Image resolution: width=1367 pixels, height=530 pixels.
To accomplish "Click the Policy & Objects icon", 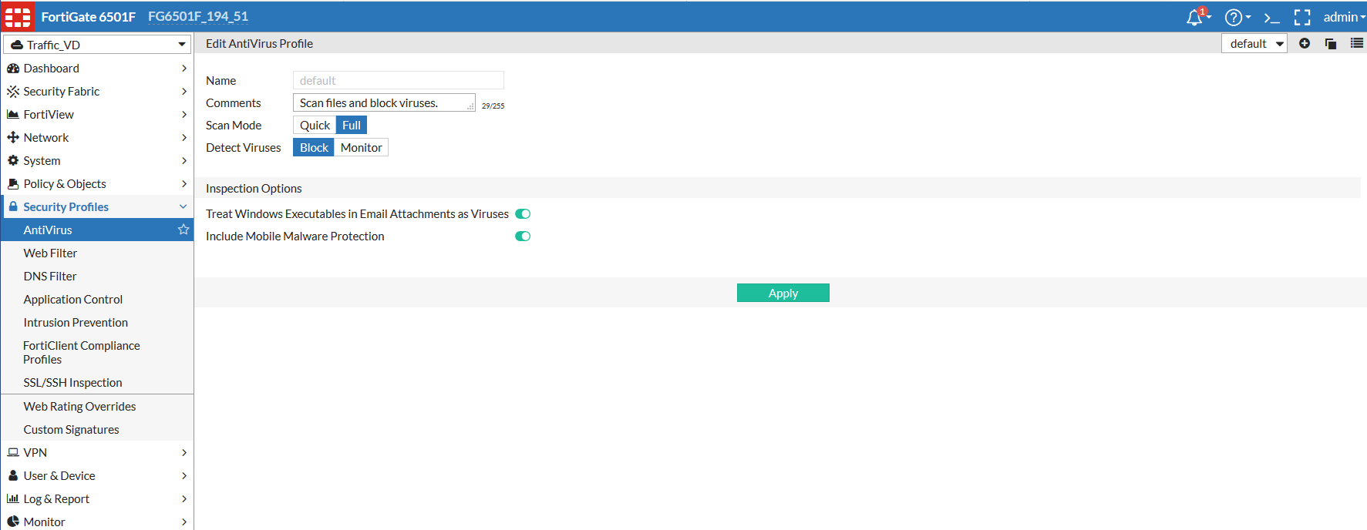I will click(13, 183).
